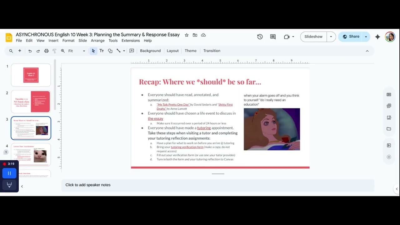Open the Format menu

click(x=68, y=41)
